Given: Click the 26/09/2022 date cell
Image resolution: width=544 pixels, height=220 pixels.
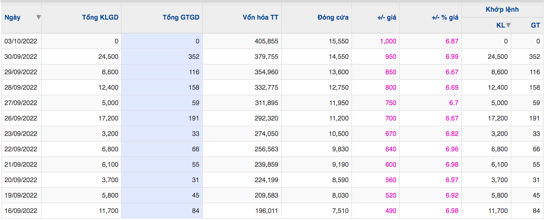Looking at the screenshot, I should click(21, 118).
